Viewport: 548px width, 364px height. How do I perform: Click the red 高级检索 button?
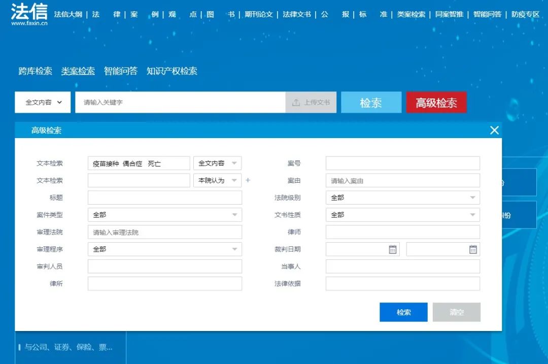[436, 102]
